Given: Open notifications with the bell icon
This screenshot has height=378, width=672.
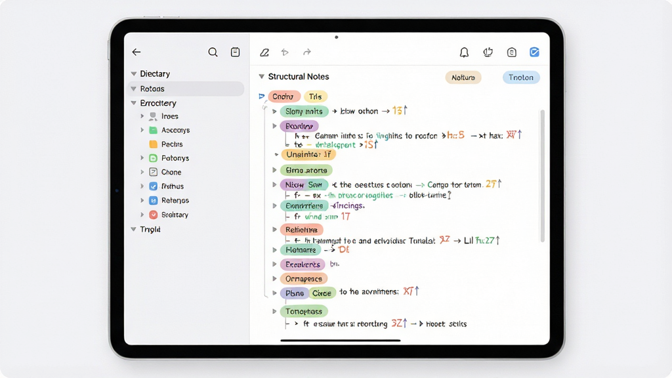Looking at the screenshot, I should coord(464,52).
